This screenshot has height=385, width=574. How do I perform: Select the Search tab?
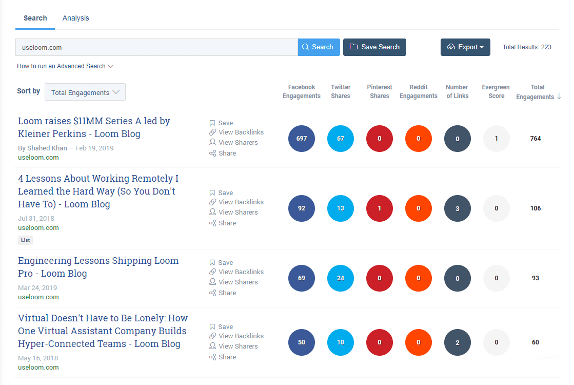pyautogui.click(x=35, y=18)
